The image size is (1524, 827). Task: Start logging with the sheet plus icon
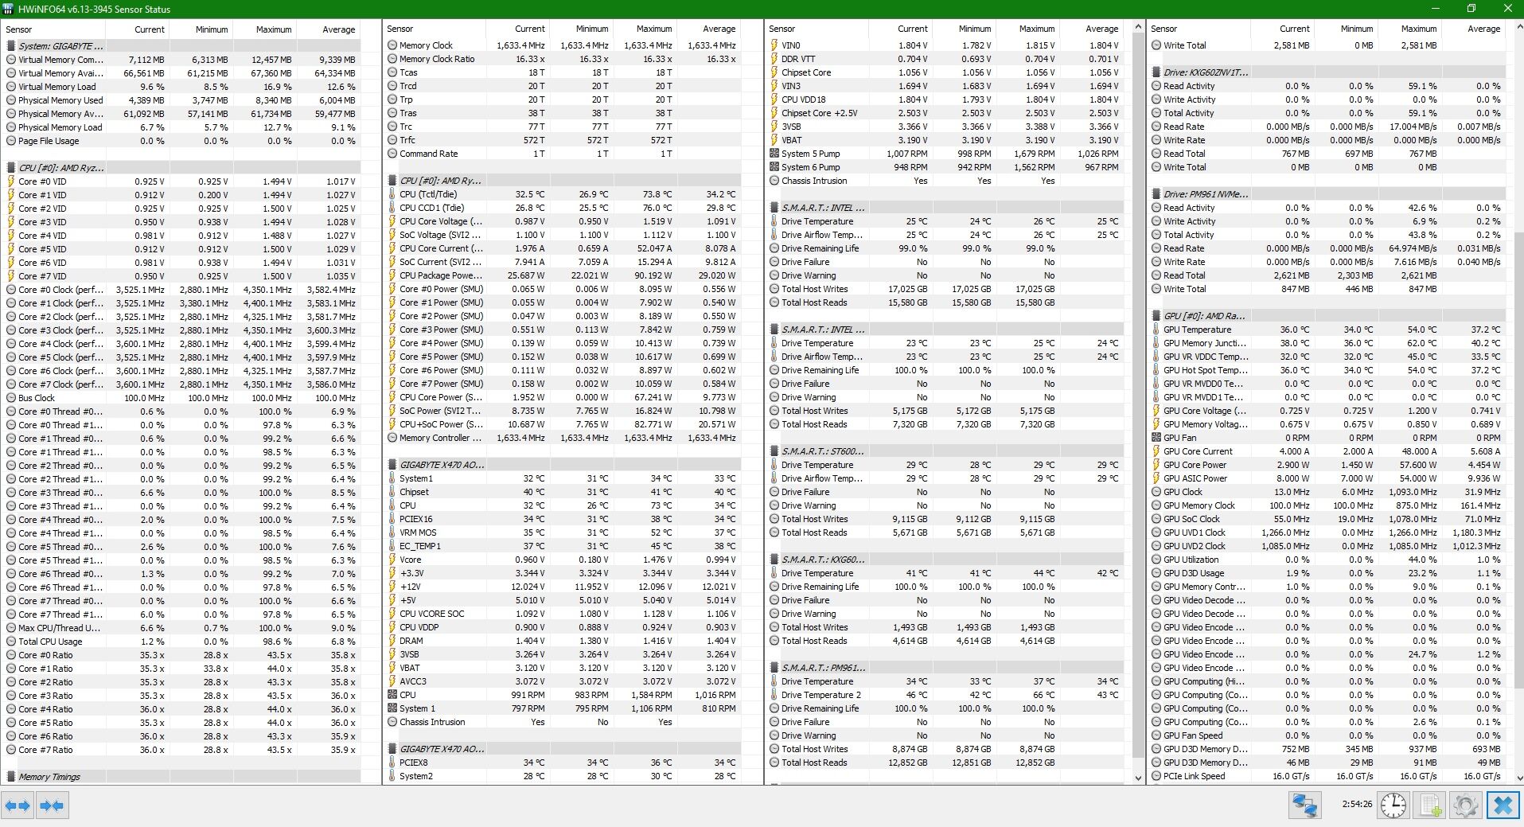click(1430, 806)
